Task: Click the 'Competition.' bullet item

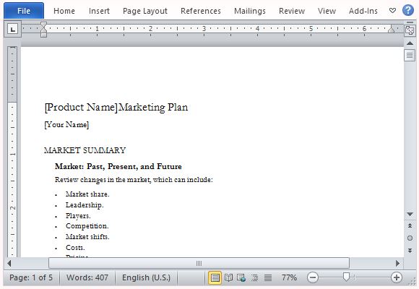Action: (x=87, y=226)
